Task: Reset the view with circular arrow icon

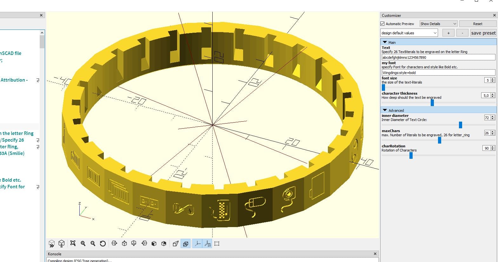Action: click(x=103, y=244)
